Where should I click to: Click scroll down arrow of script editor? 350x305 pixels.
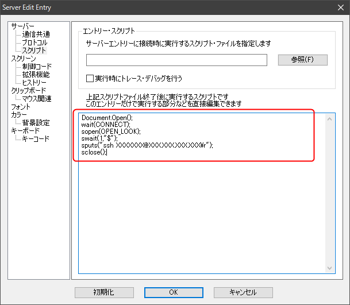(x=330, y=268)
